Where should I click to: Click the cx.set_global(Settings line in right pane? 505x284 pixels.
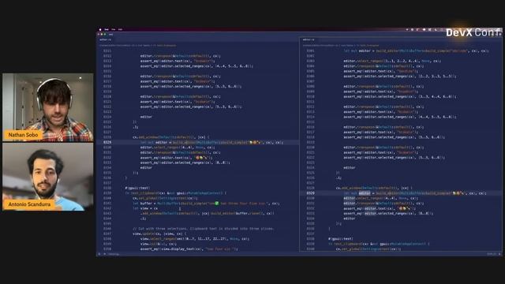pos(368,249)
